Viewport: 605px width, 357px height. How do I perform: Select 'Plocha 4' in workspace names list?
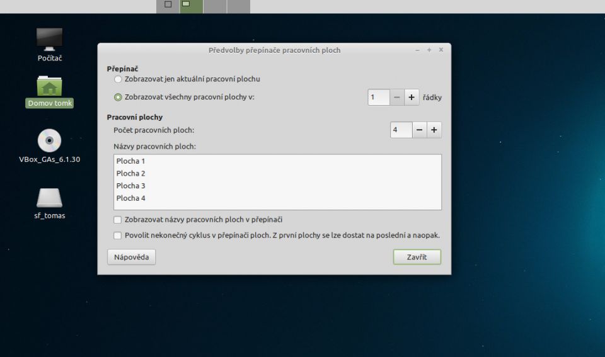(277, 198)
